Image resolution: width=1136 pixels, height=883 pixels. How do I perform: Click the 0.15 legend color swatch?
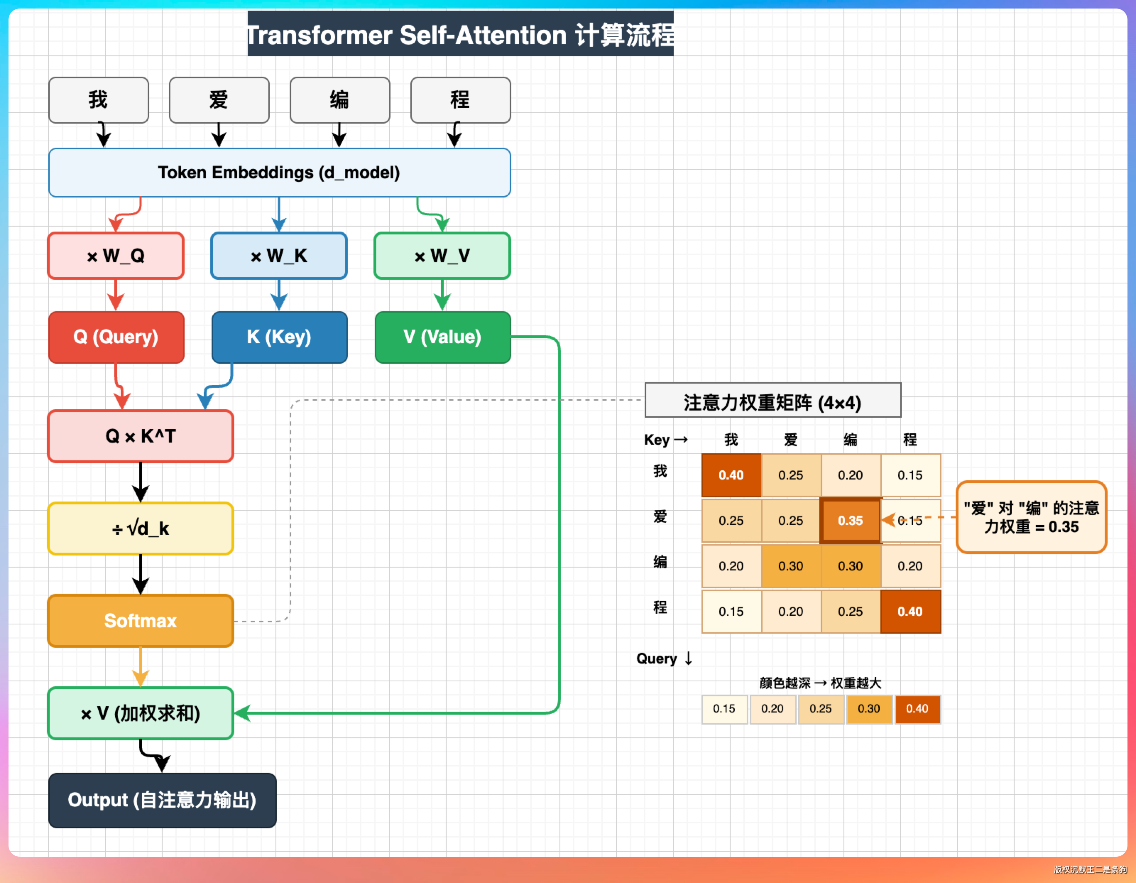pos(724,709)
